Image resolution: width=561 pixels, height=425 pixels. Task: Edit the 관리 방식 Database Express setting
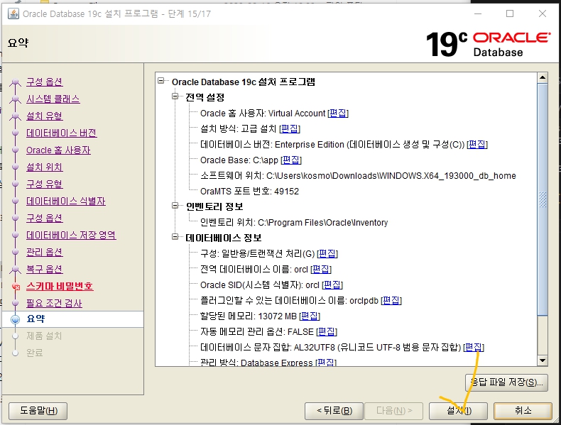tap(326, 363)
